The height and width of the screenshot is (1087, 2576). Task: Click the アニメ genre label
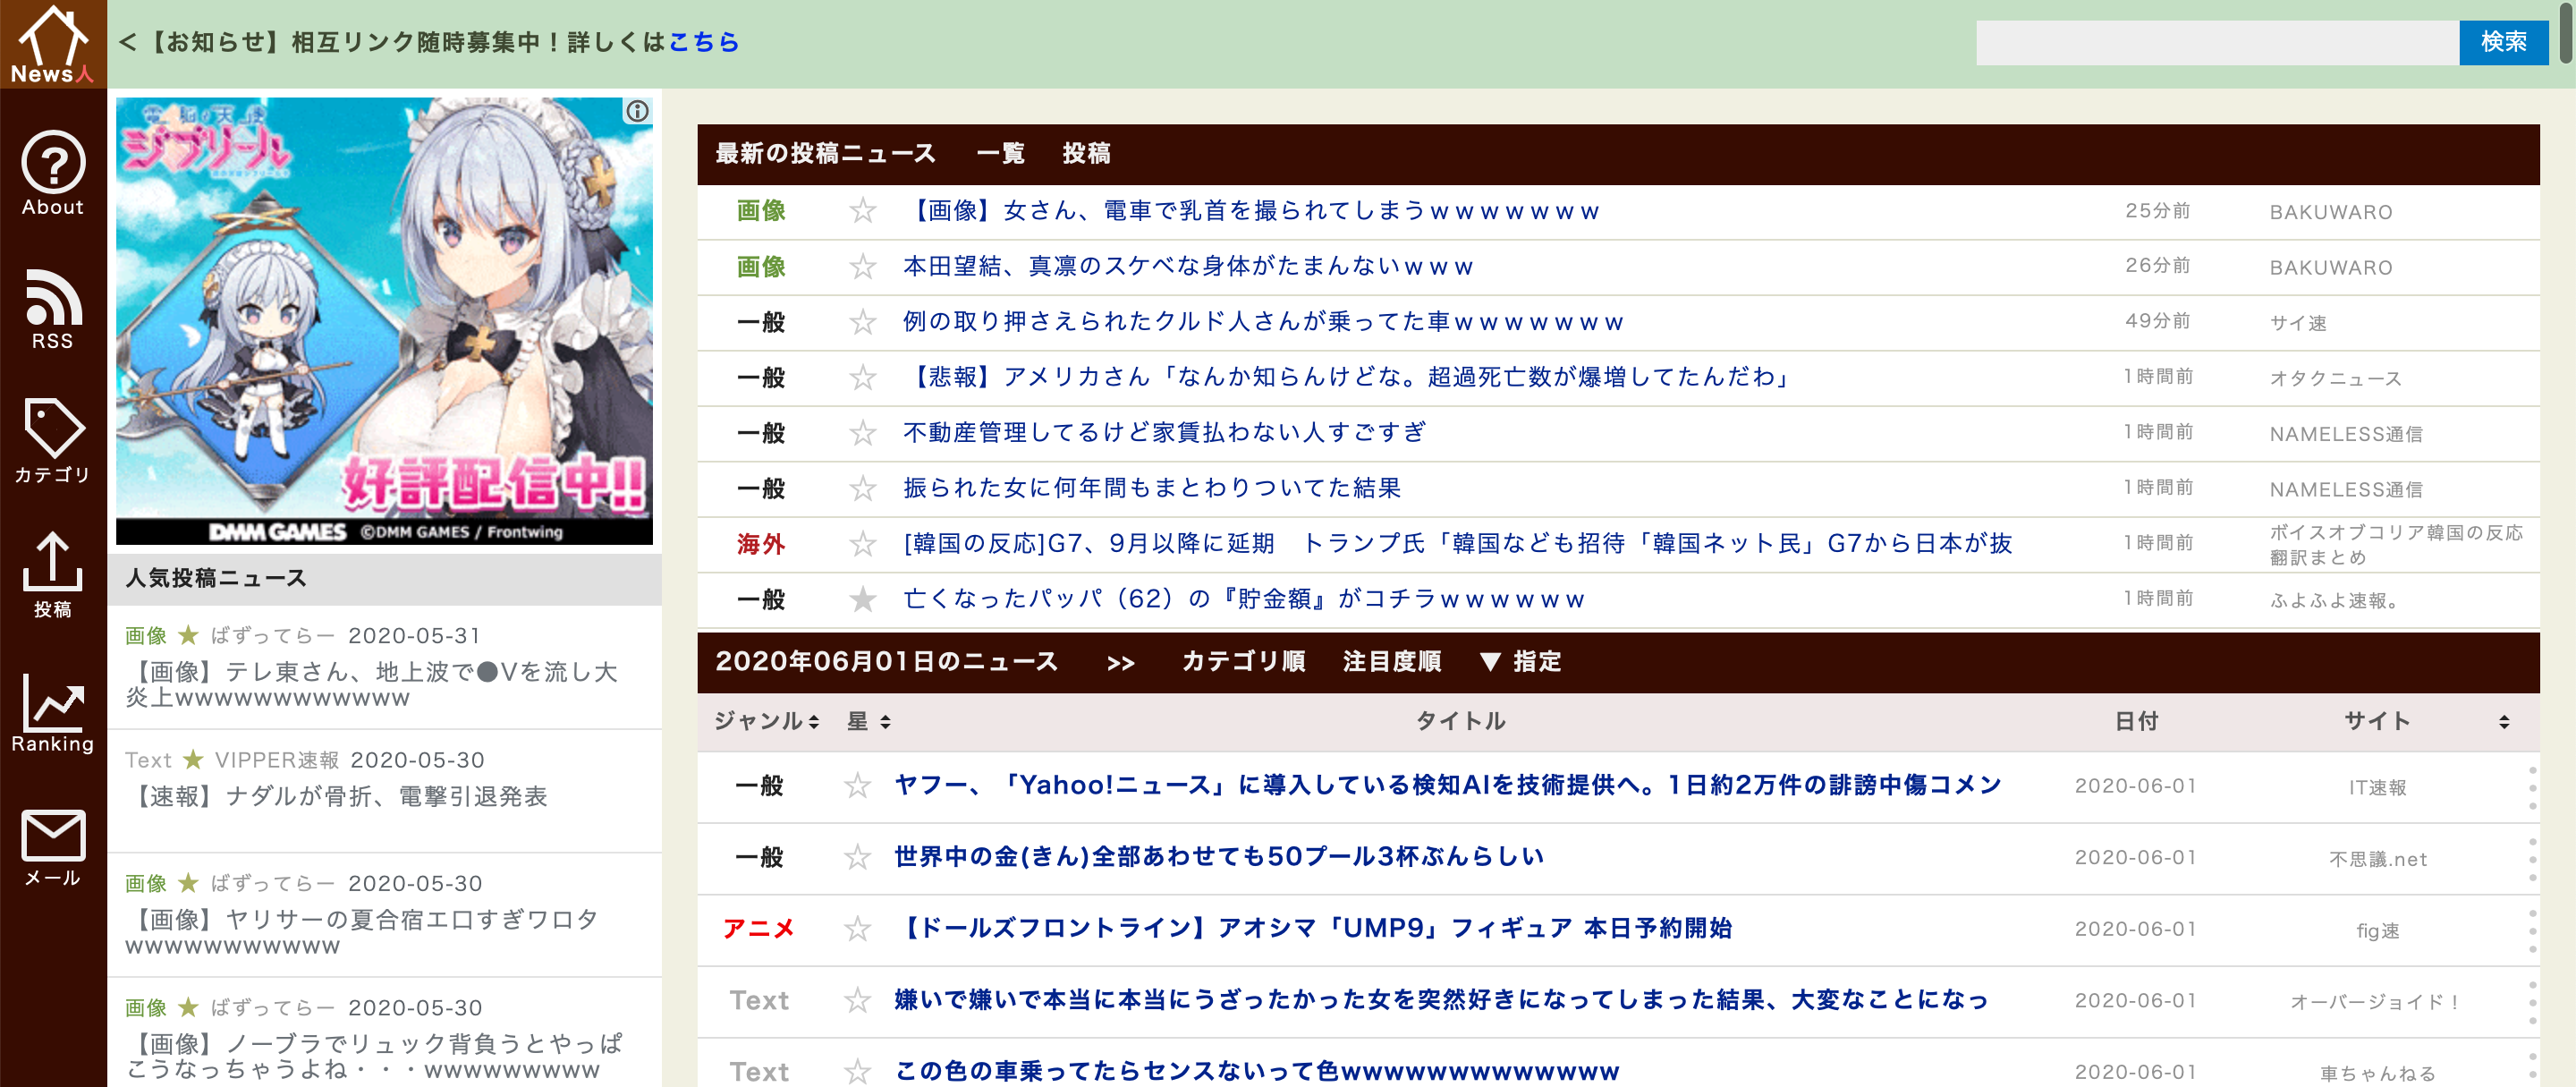coord(759,929)
